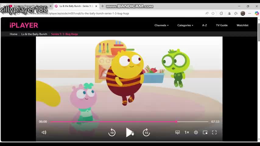This screenshot has height=146, width=260.
Task: Expand the Categories dropdown menu
Action: (x=185, y=25)
